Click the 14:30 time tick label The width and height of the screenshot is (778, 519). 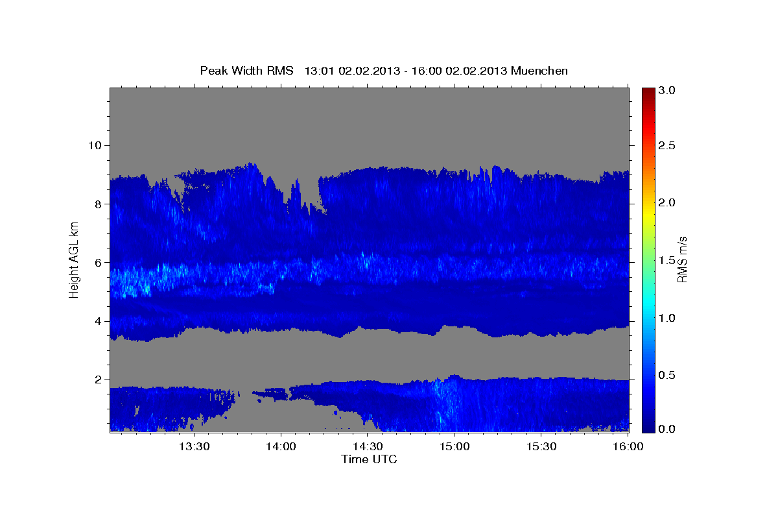point(368,446)
